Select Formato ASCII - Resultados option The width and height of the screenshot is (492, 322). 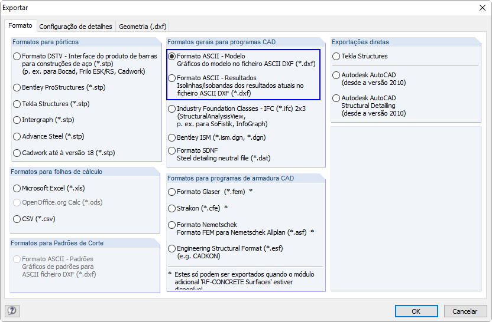pos(171,78)
